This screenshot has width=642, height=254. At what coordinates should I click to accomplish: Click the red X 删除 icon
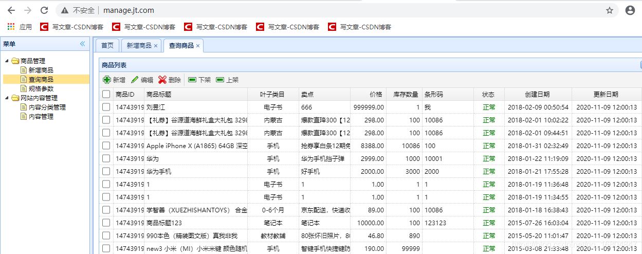coord(162,80)
